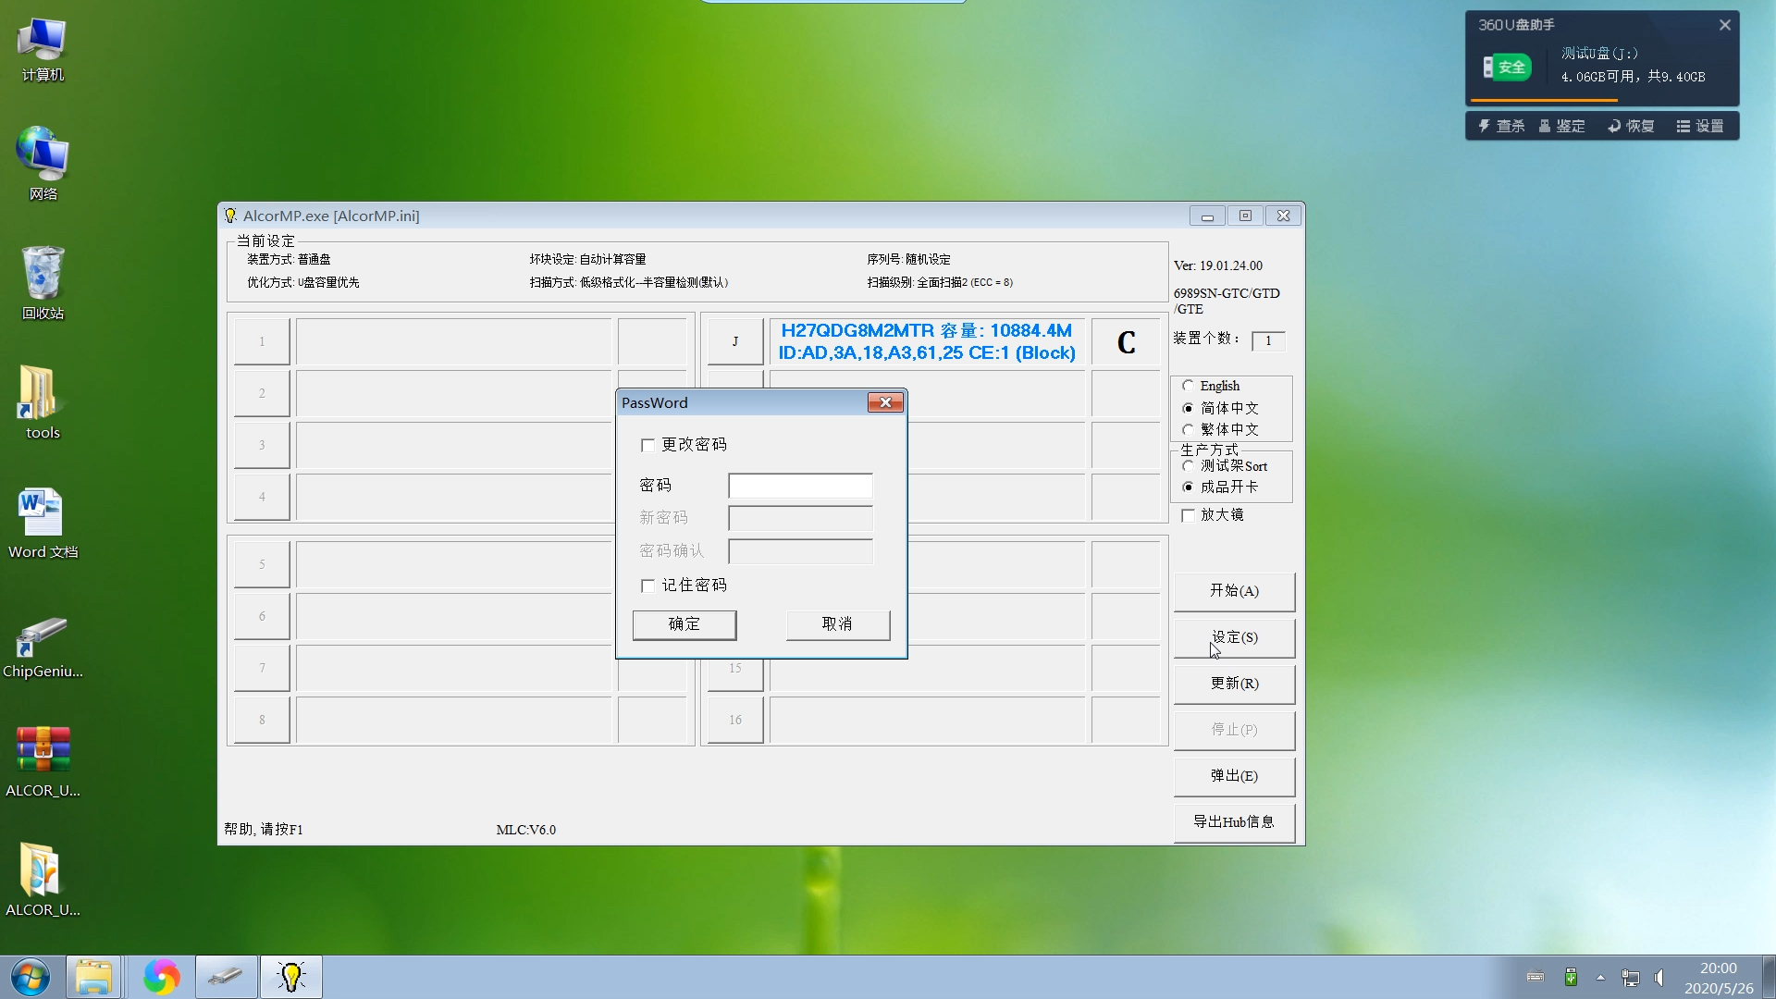
Task: Click the 360 USB 恢复 restore icon
Action: click(x=1631, y=126)
